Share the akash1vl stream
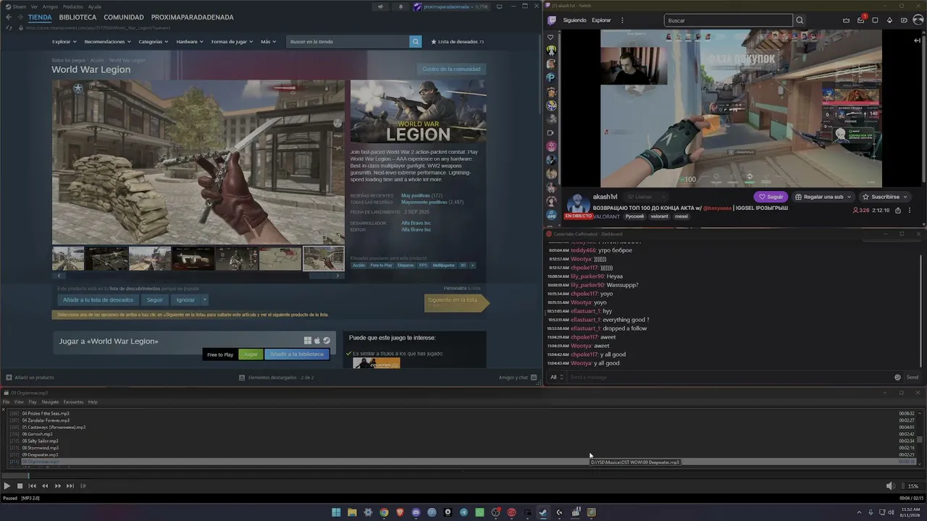Screen dimensions: 927x521 click(x=898, y=211)
